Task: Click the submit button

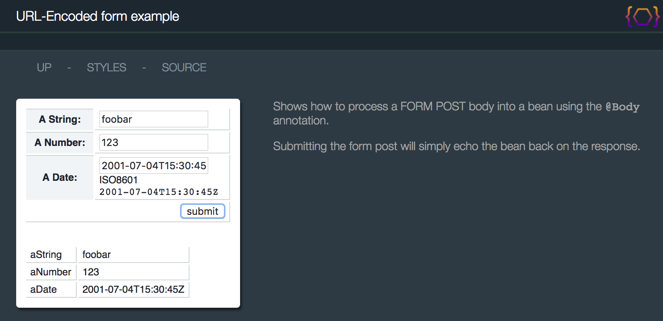Action: pyautogui.click(x=203, y=211)
